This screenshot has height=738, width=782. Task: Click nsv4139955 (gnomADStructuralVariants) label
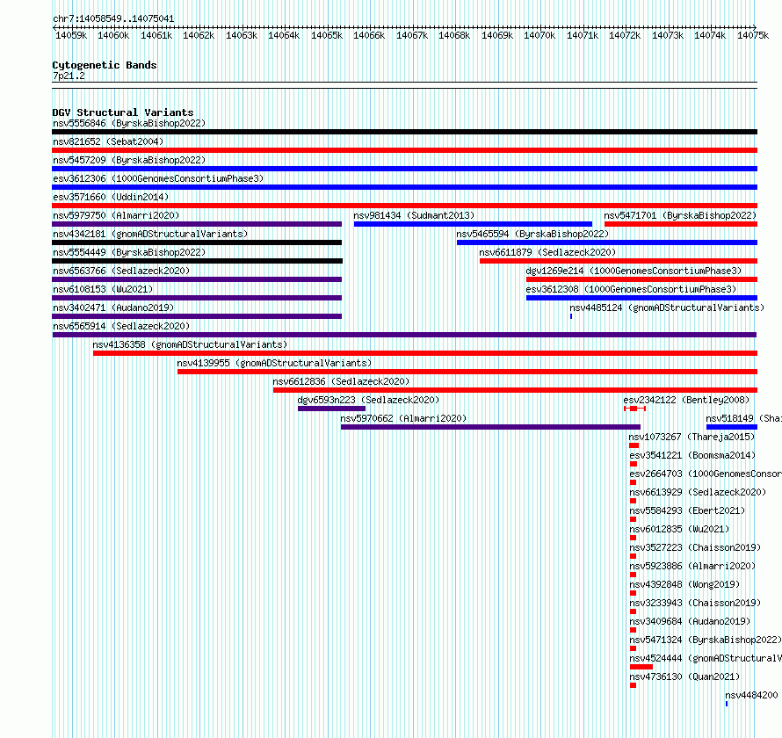pyautogui.click(x=274, y=363)
